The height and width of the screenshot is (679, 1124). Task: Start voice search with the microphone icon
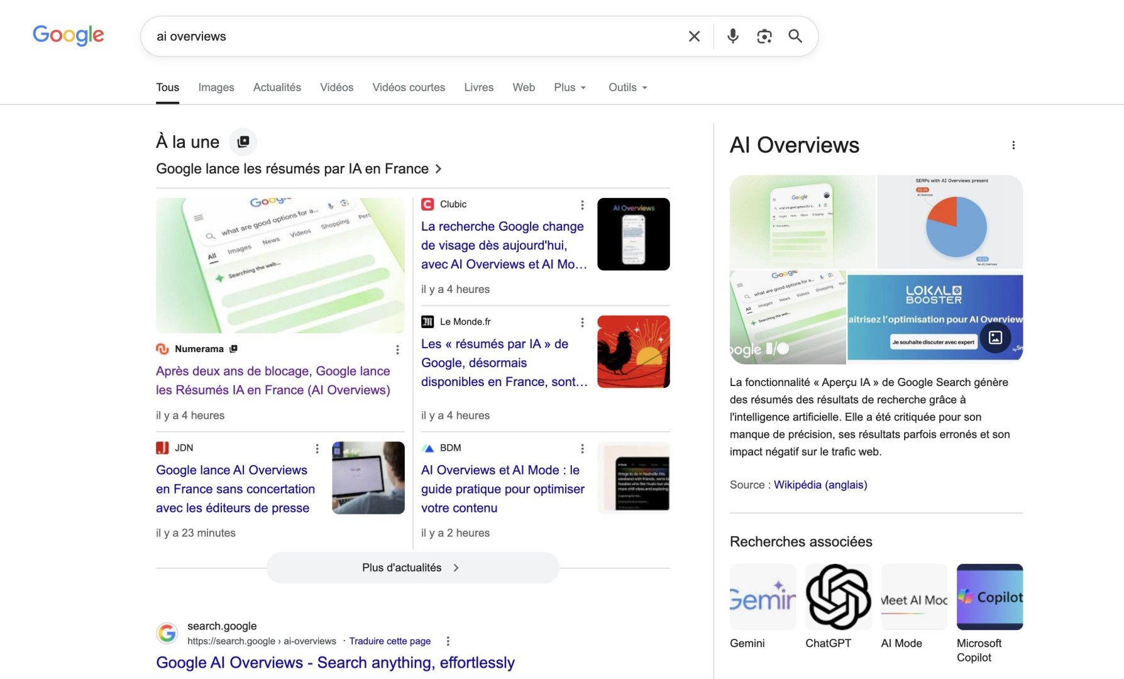732,36
